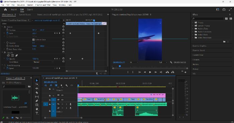Open the Essential Graphics panel
234x123 pixels.
click(x=200, y=46)
